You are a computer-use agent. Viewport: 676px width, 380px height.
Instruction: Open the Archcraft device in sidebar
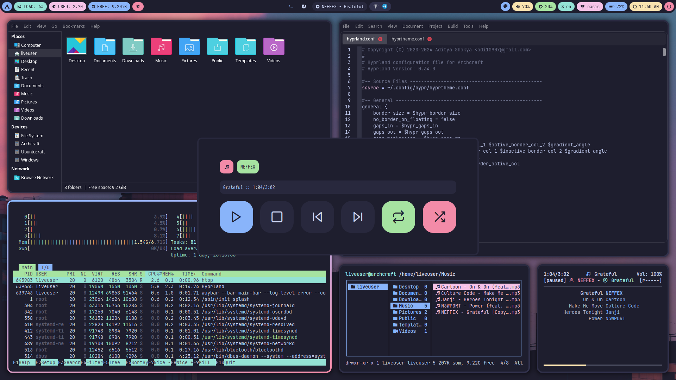coord(30,144)
